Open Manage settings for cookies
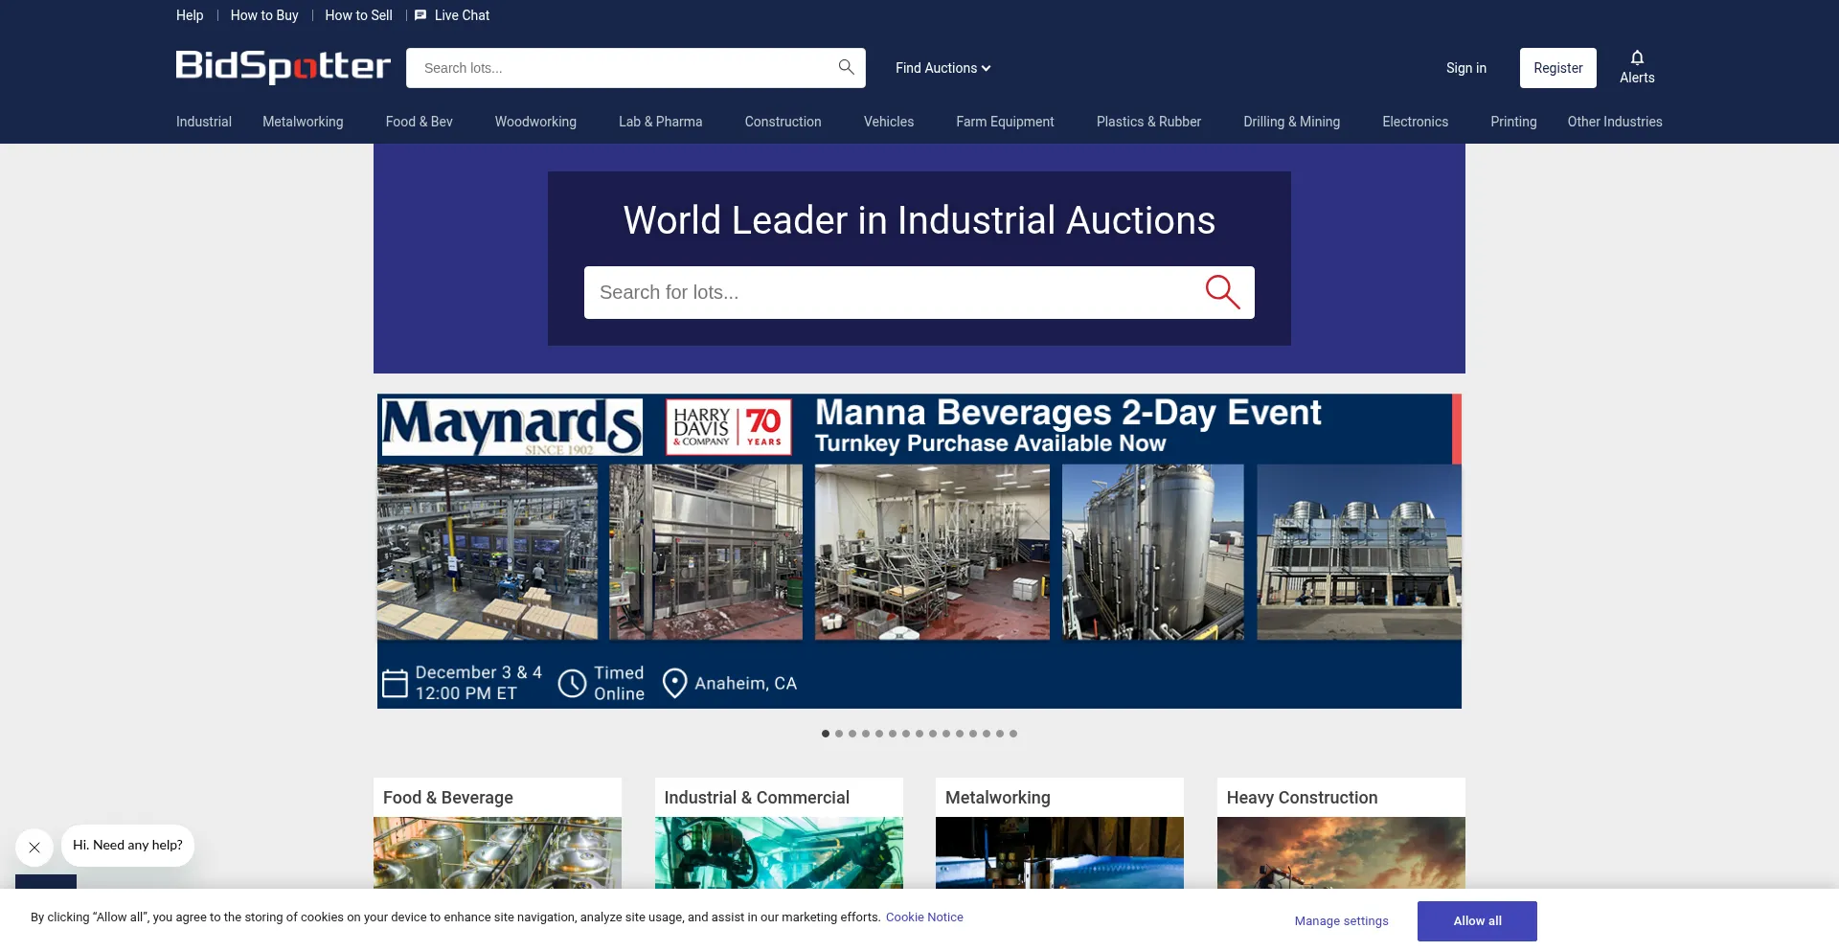1839x951 pixels. pyautogui.click(x=1341, y=921)
